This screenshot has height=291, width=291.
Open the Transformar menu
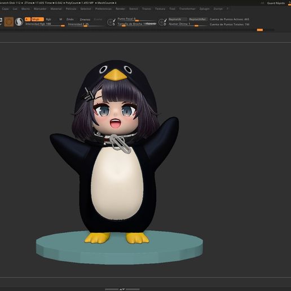tap(187, 9)
